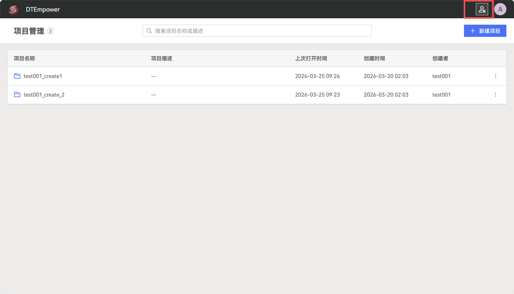
Task: Click the 项目管理 page heading
Action: pos(29,31)
